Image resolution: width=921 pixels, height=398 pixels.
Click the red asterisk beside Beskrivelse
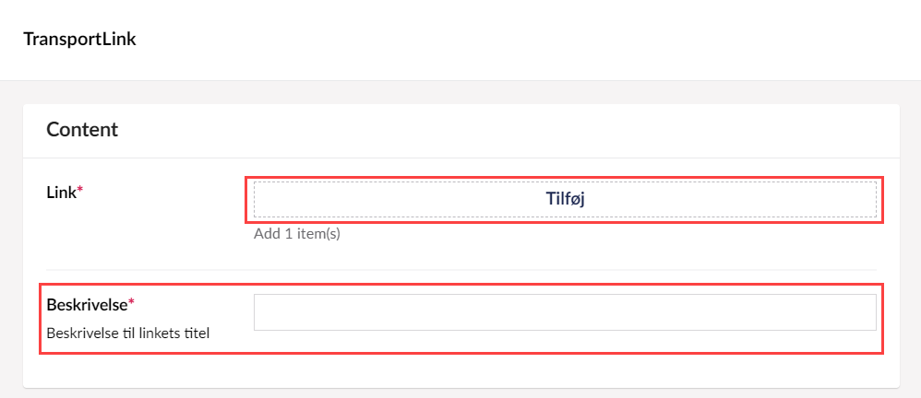point(131,302)
